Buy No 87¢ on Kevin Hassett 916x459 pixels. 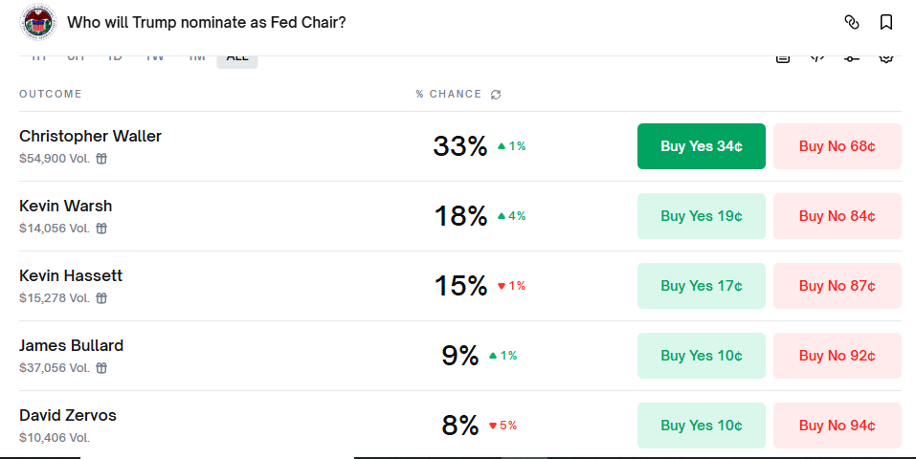[838, 286]
